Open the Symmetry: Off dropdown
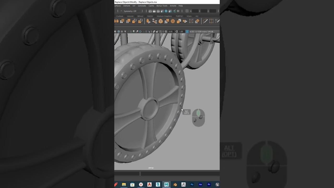Image resolution: width=334 pixels, height=188 pixels. click(132, 11)
